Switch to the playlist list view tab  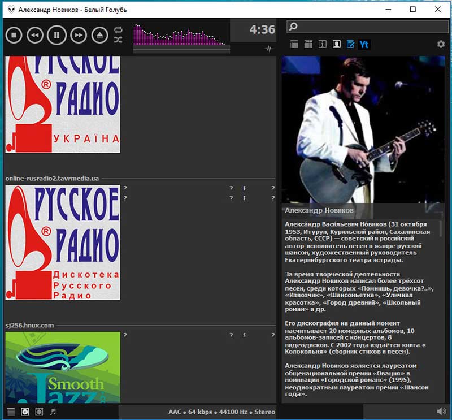pos(294,44)
